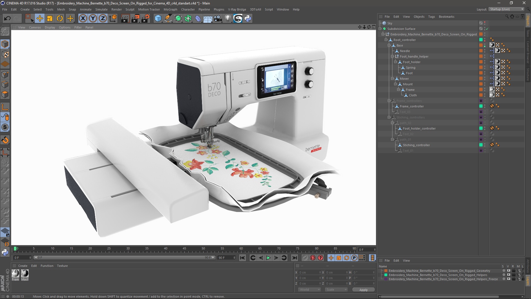
Task: Click the Apply button
Action: point(363,290)
